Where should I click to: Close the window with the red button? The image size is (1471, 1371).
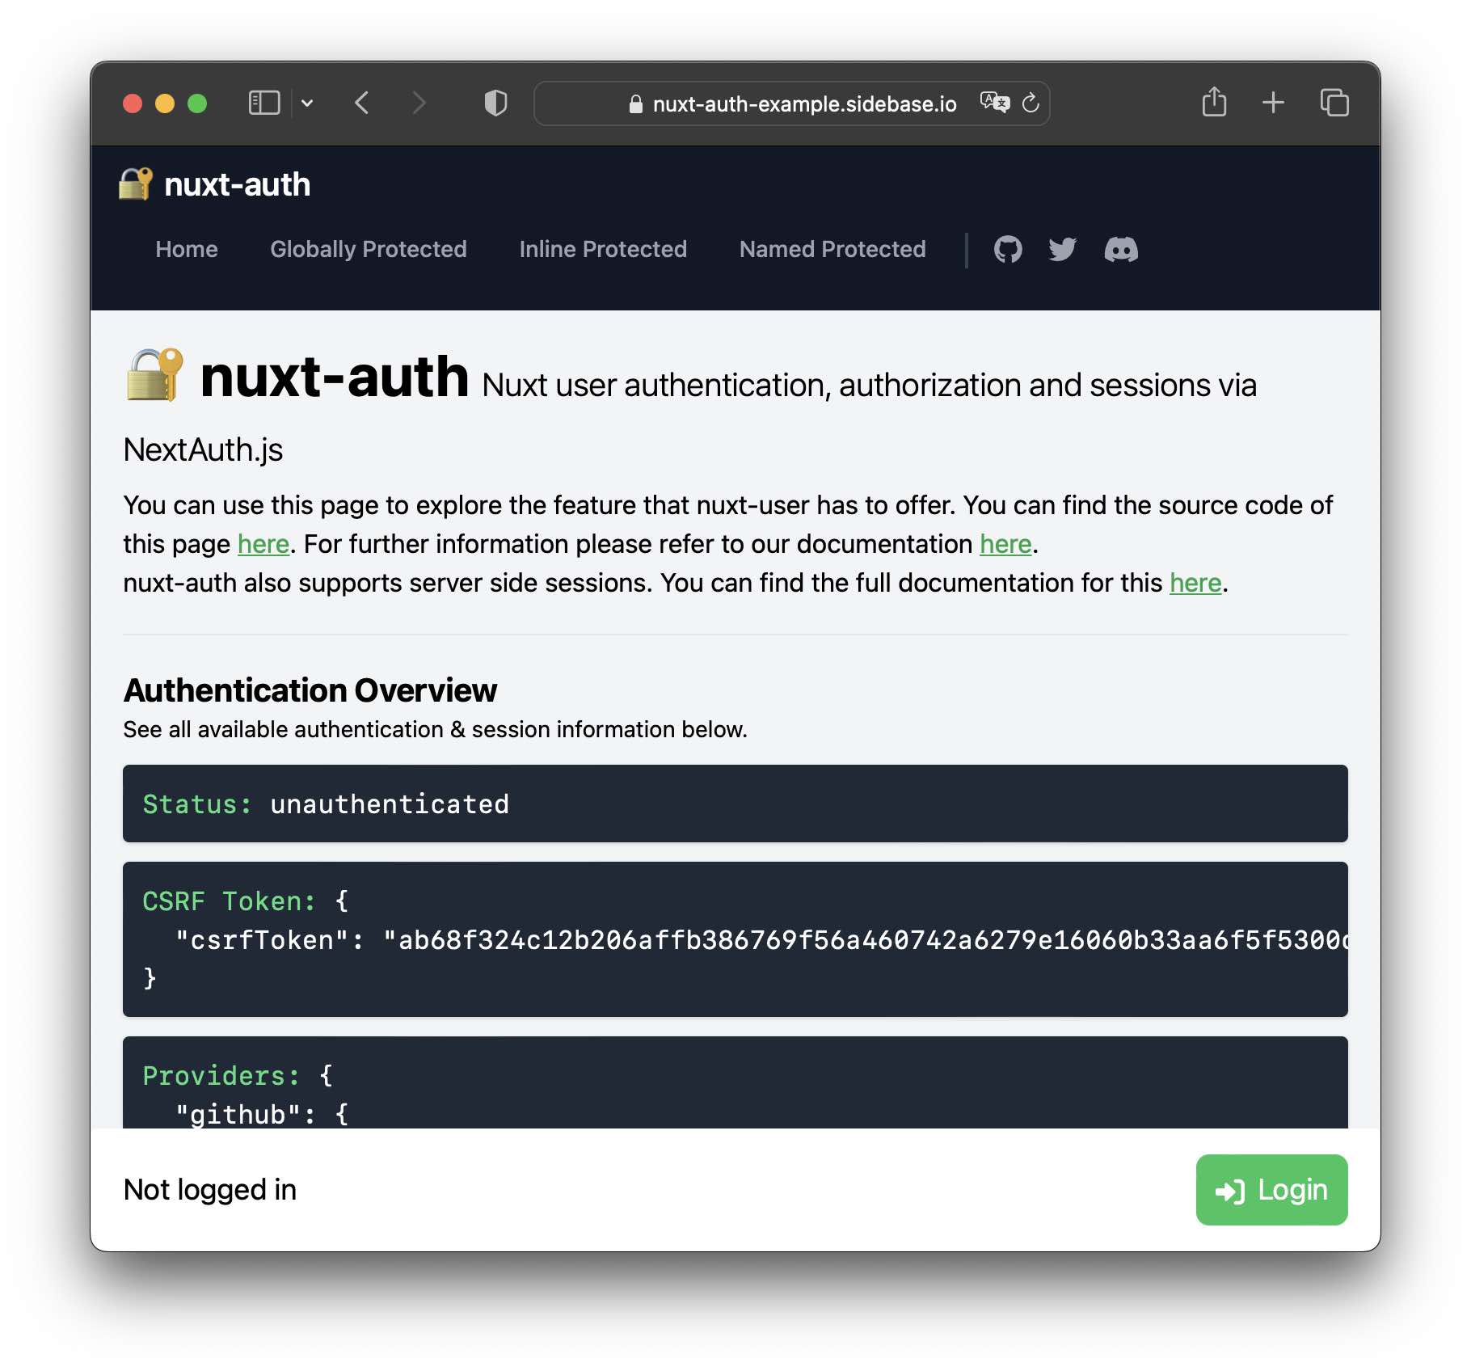point(133,103)
